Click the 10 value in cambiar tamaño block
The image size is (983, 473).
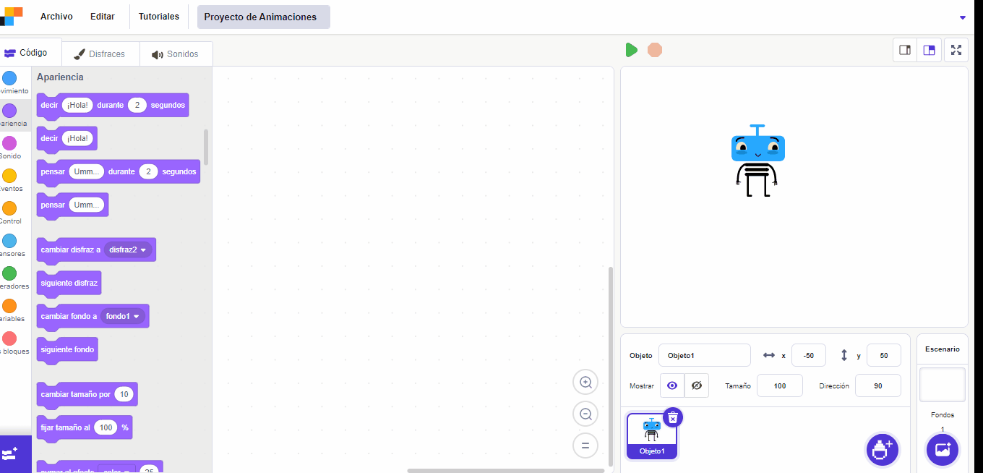tap(124, 394)
